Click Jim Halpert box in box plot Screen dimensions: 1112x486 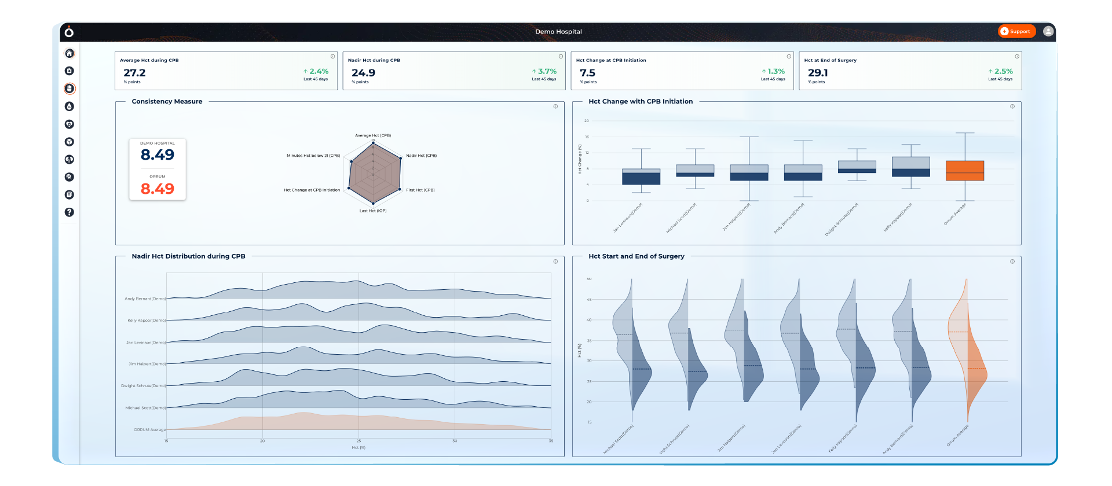click(749, 172)
